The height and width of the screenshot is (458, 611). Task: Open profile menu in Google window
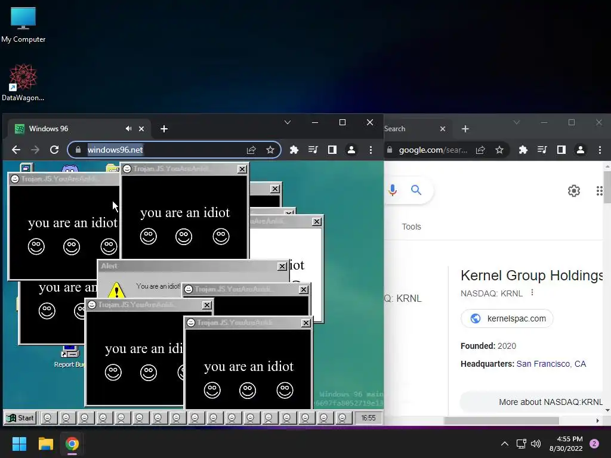[x=580, y=150]
